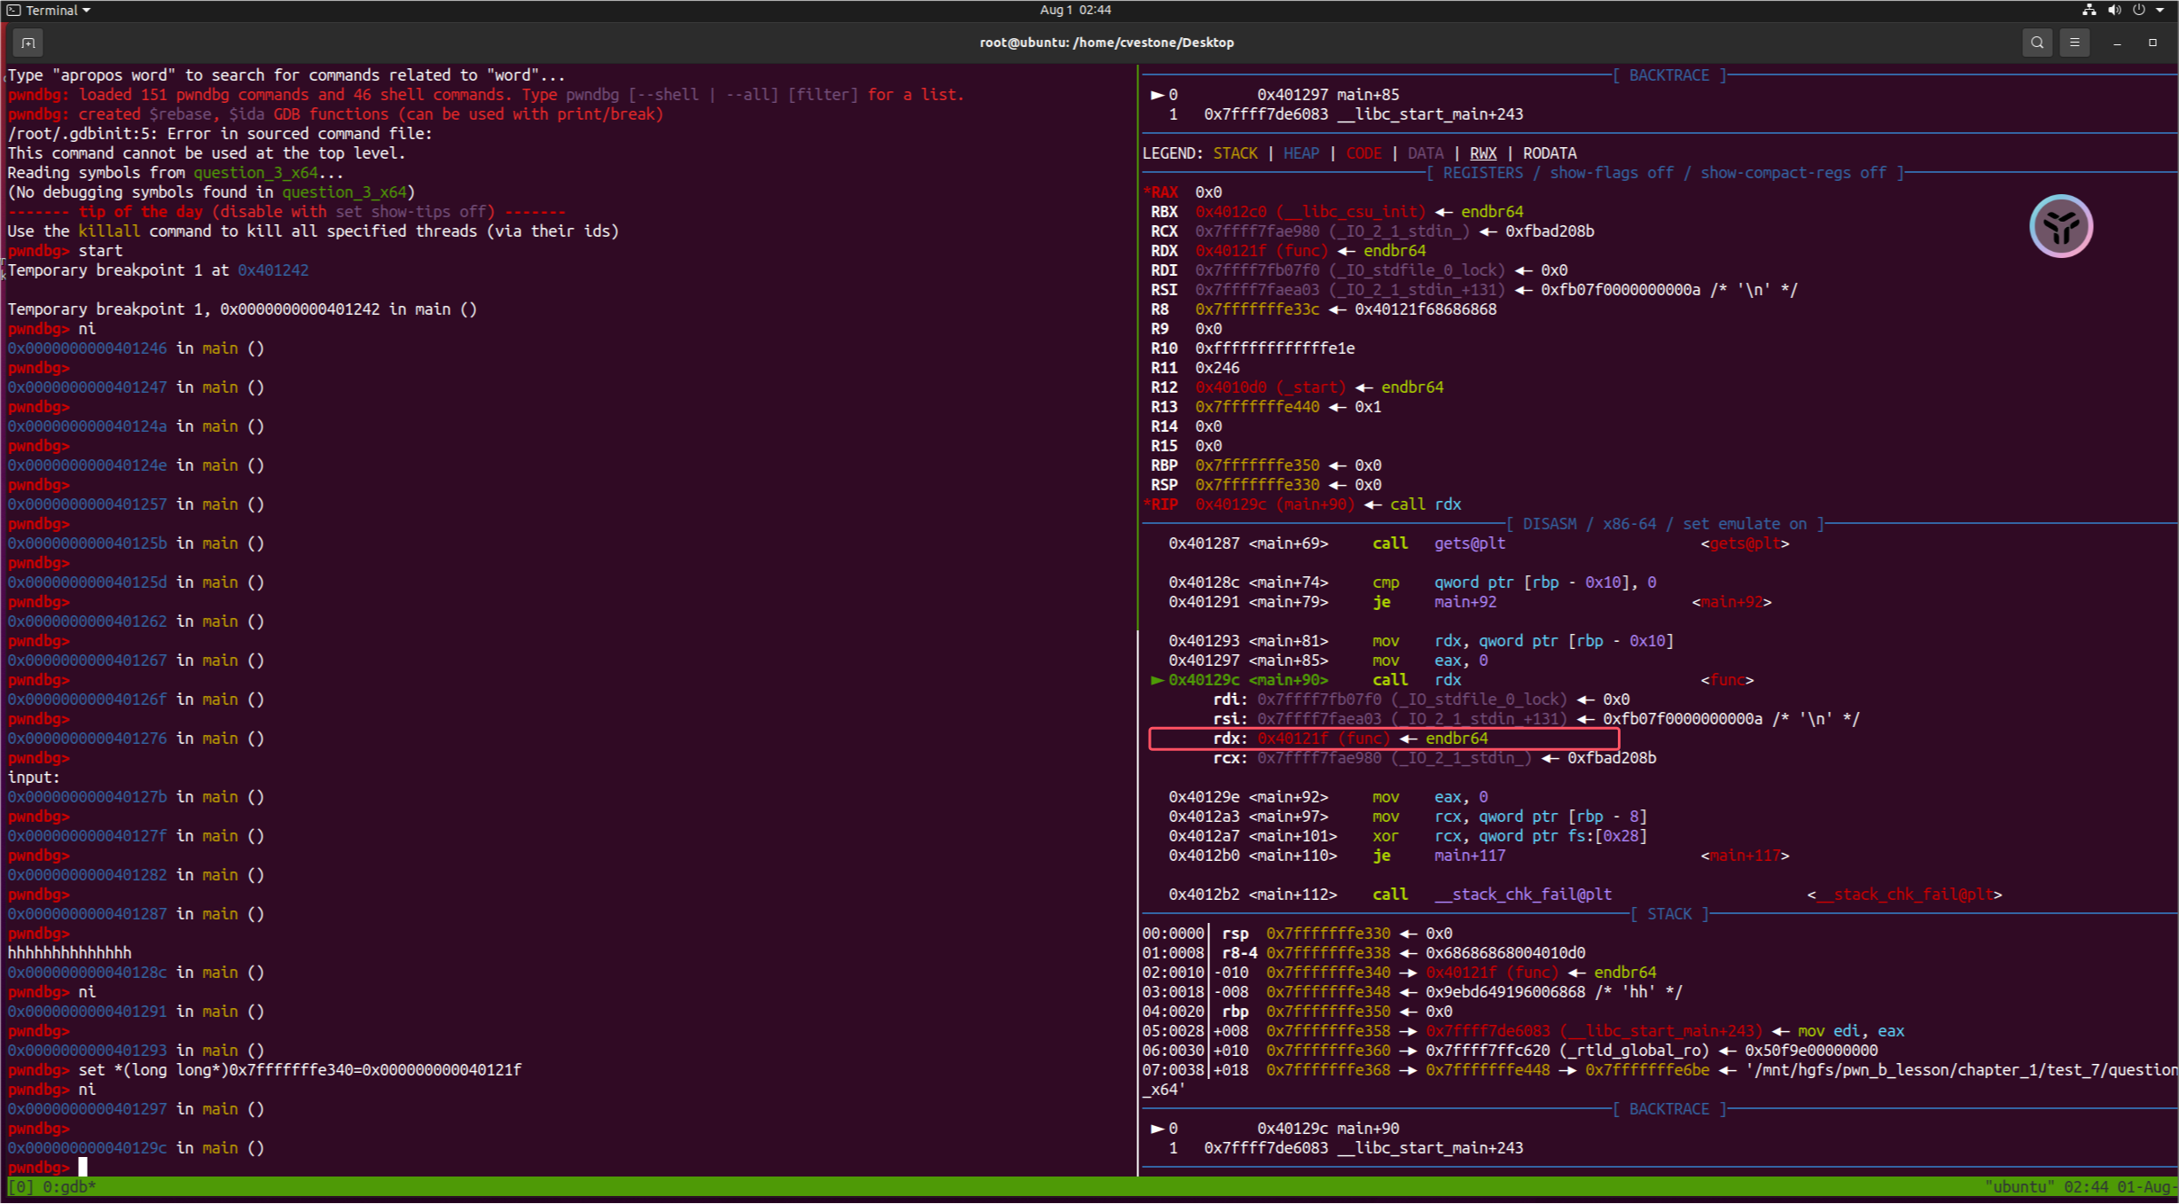Expand the system menu arrow in the top bar
Viewport: 2179px width, 1204px height.
coord(2160,11)
